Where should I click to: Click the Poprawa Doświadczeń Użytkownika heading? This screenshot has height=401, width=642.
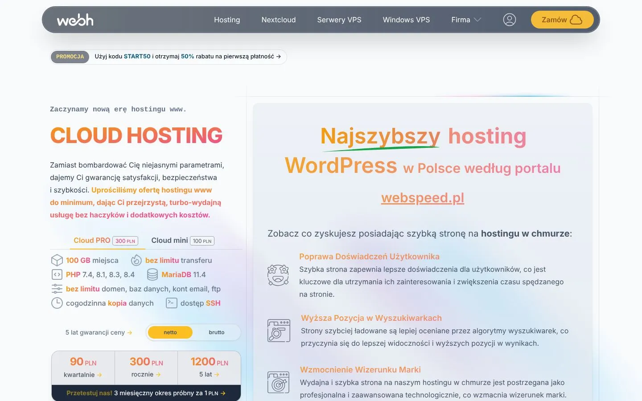(369, 257)
